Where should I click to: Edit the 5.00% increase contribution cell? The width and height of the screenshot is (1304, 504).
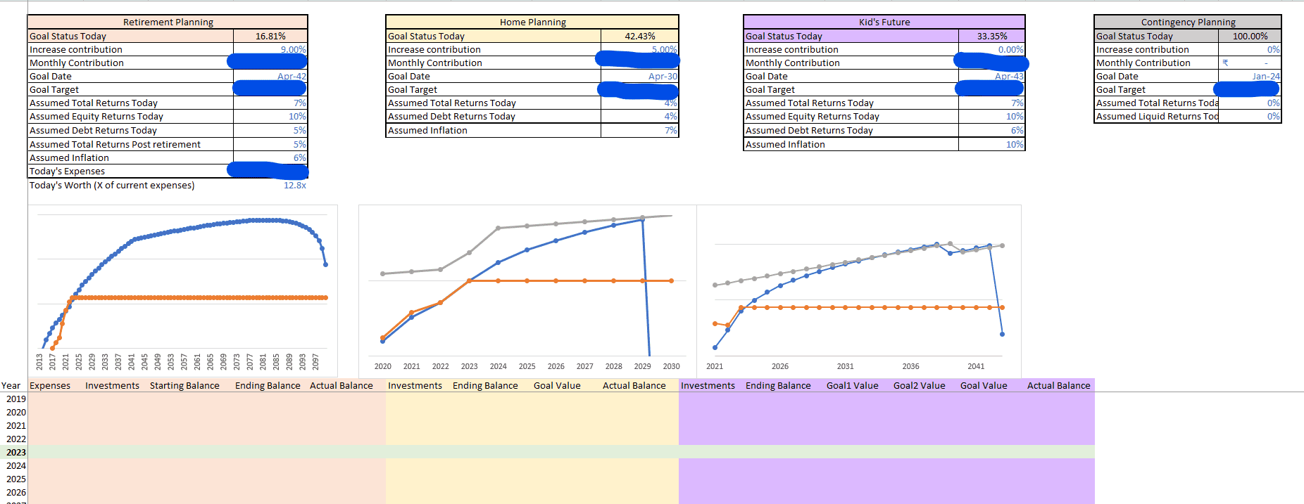tap(640, 49)
